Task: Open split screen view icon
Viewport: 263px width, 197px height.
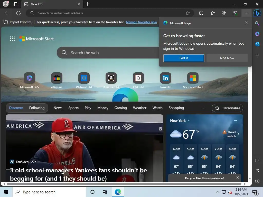Action: pyautogui.click(x=201, y=13)
